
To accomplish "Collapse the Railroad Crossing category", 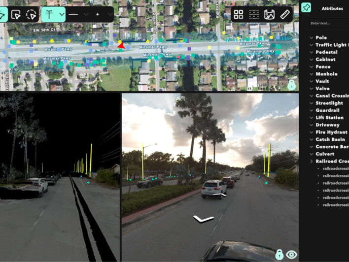I will [x=312, y=161].
